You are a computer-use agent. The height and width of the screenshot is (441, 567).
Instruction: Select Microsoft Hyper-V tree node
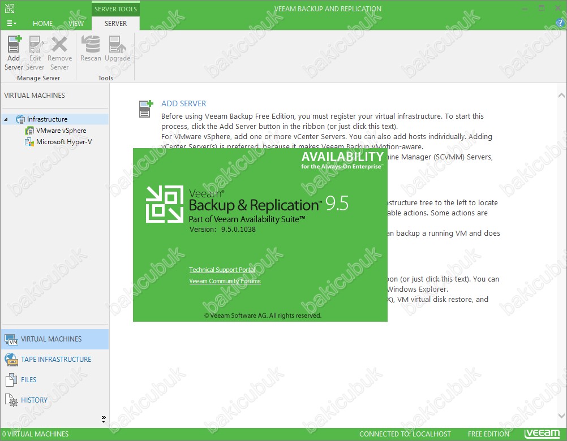point(64,141)
